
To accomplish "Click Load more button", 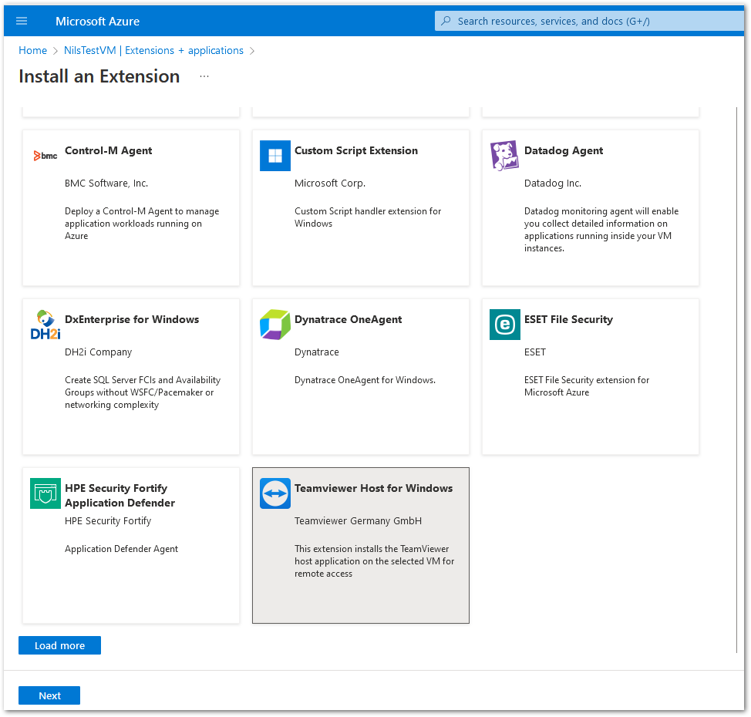I will pyautogui.click(x=59, y=645).
